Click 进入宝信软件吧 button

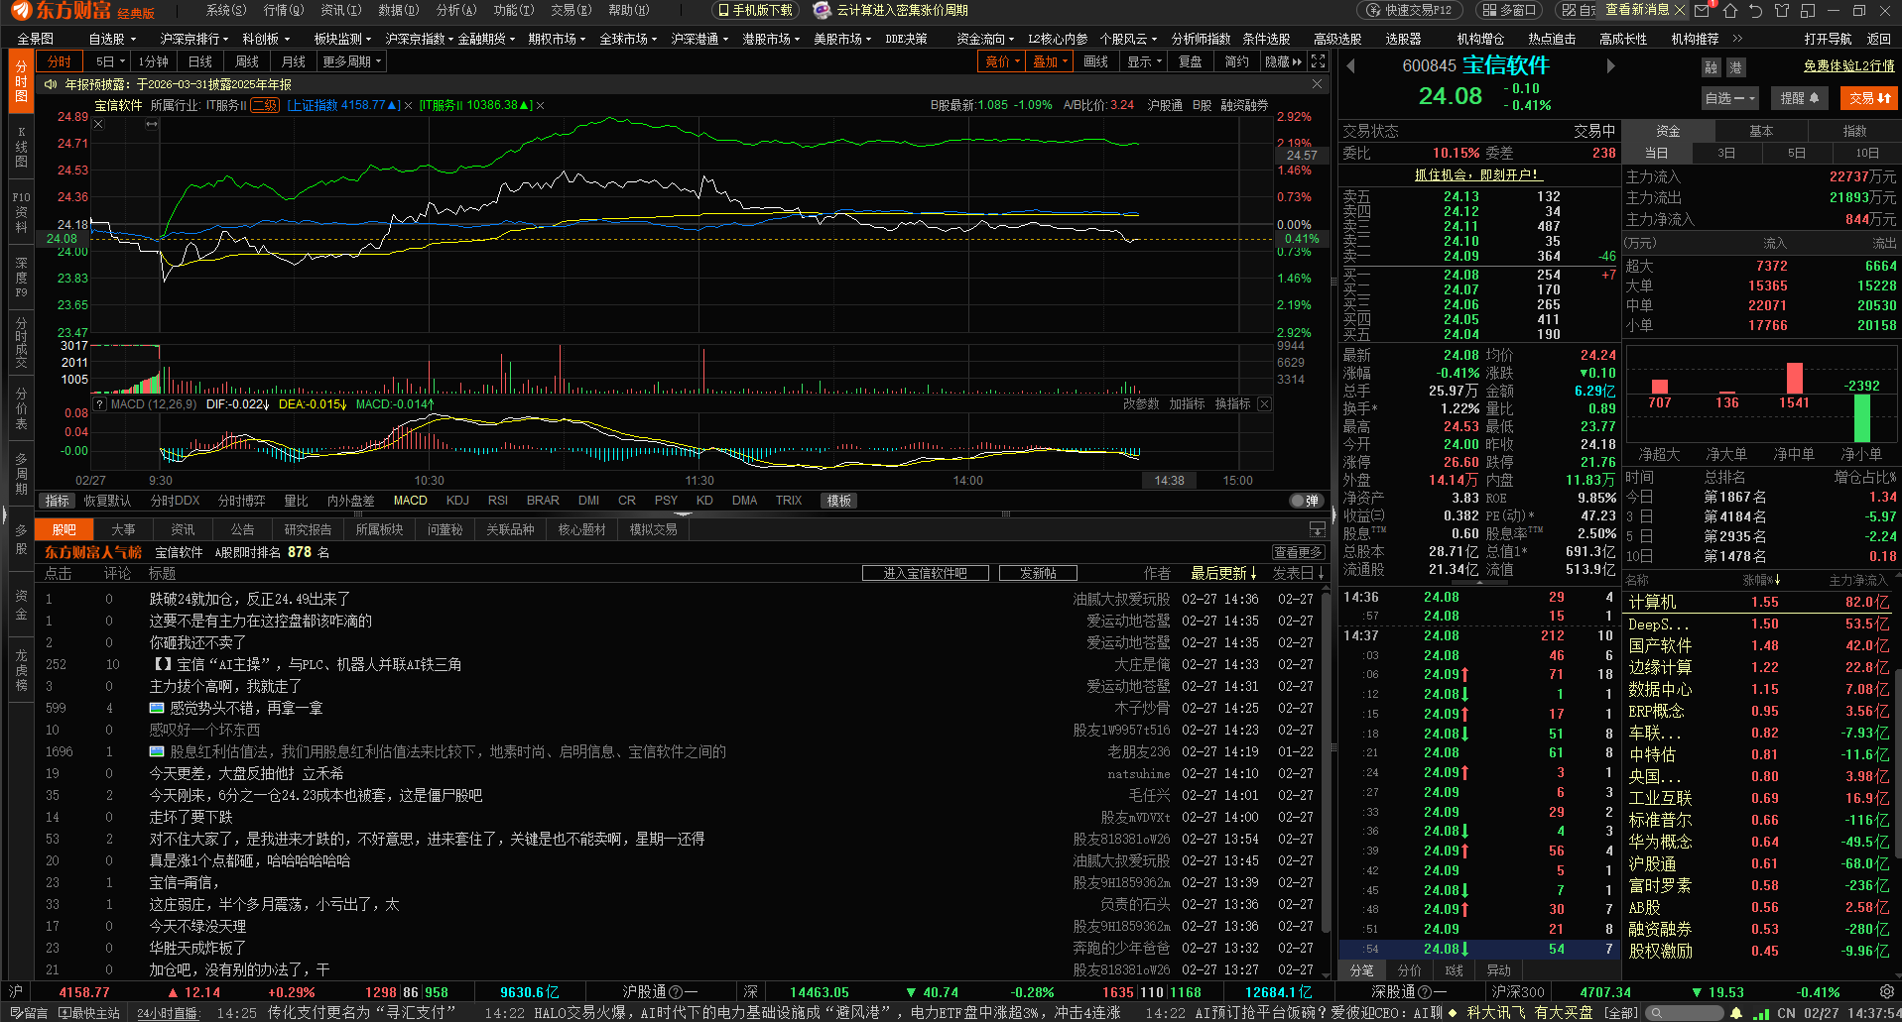(925, 573)
